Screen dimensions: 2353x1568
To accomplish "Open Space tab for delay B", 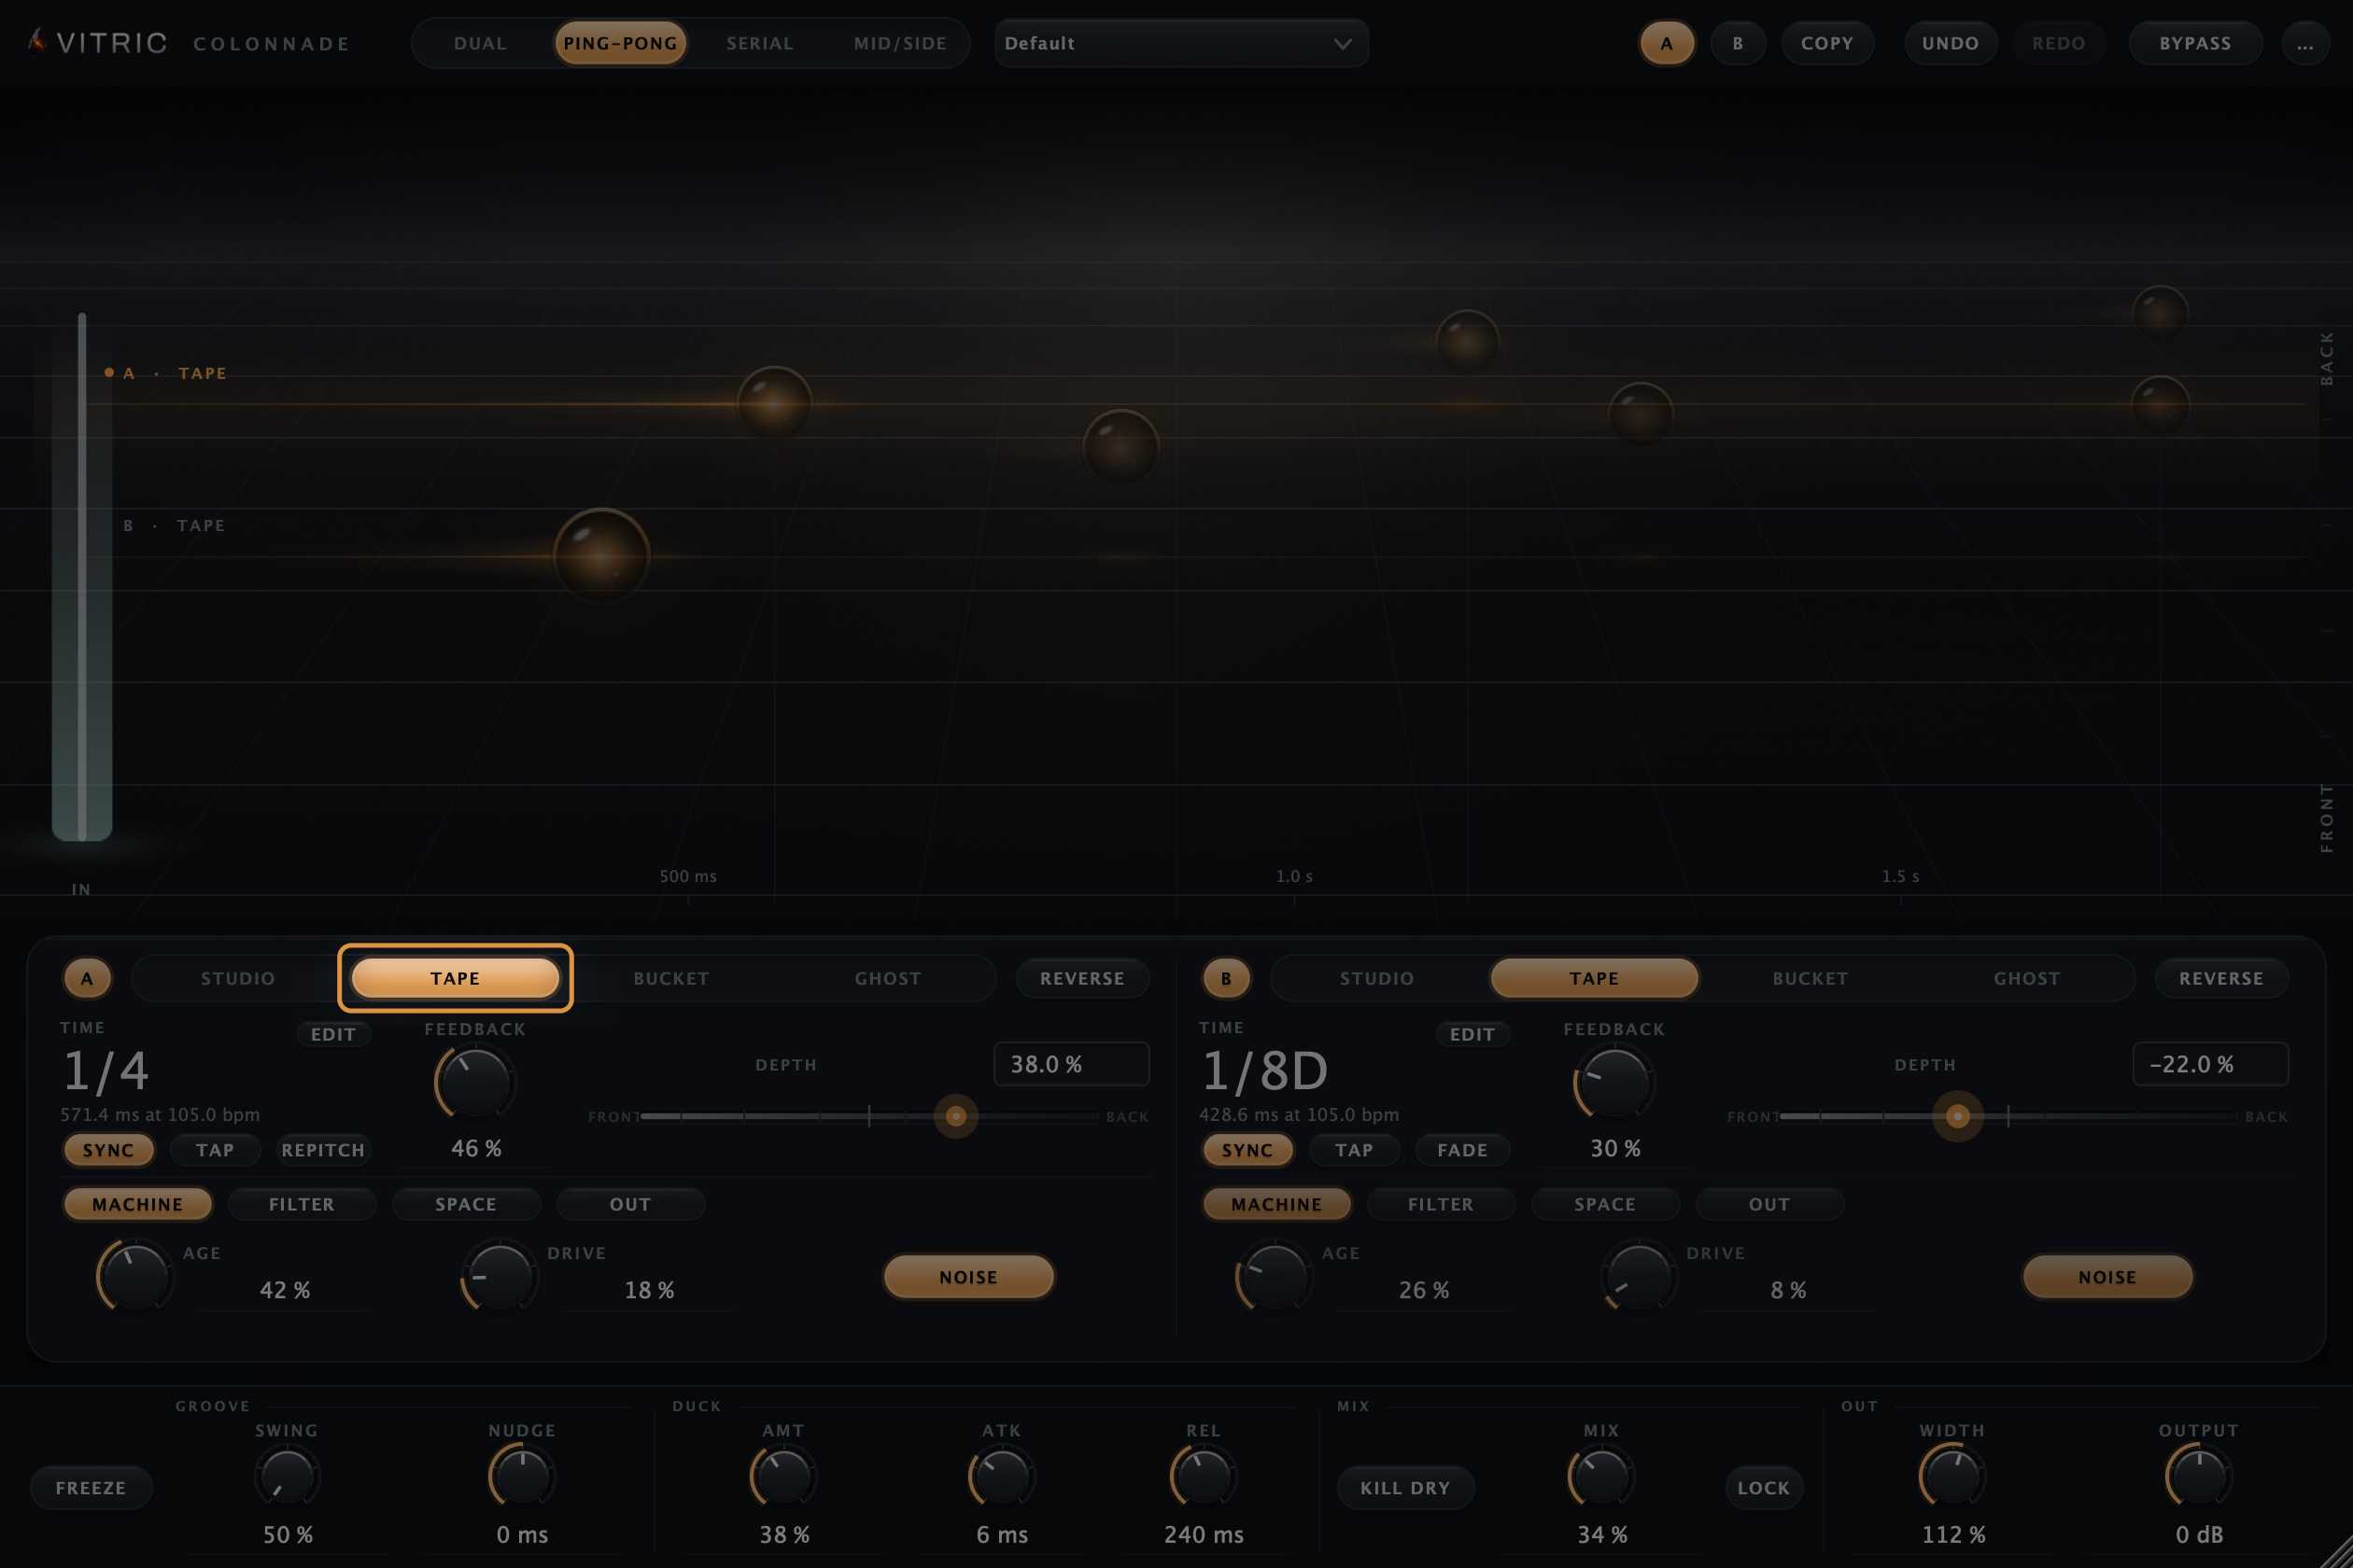I will (x=1605, y=1204).
